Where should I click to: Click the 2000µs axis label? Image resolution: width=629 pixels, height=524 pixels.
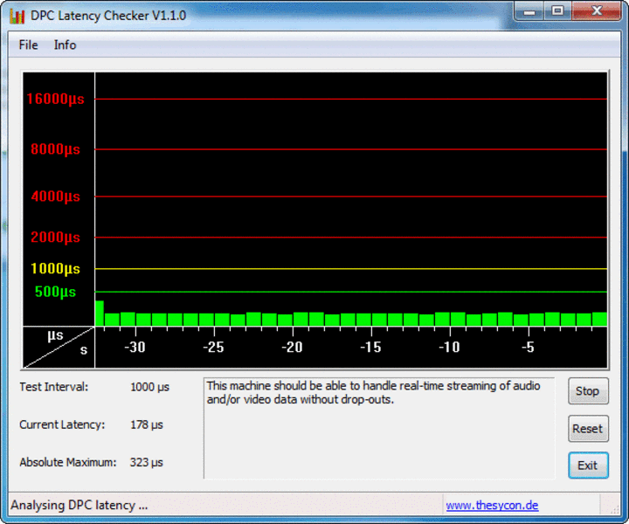(x=55, y=238)
